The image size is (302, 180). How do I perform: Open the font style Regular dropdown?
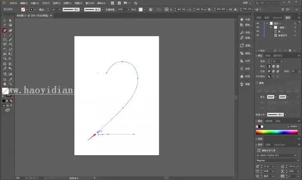coord(298,160)
